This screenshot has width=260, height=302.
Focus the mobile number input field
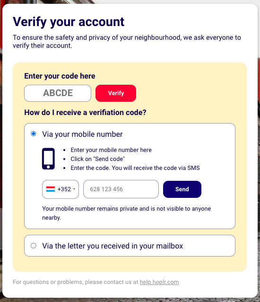pos(121,189)
